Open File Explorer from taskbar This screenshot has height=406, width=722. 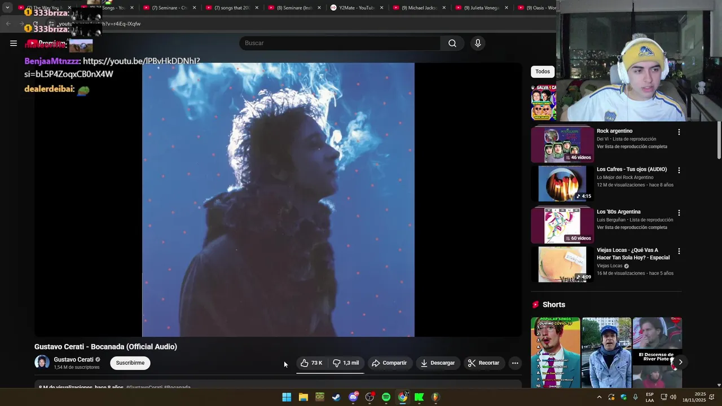coord(303,397)
